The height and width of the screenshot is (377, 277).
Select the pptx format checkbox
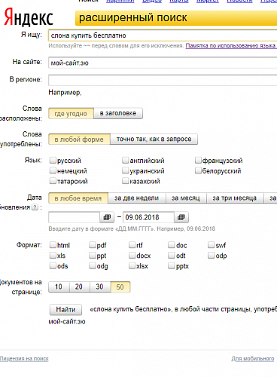pyautogui.click(x=172, y=265)
